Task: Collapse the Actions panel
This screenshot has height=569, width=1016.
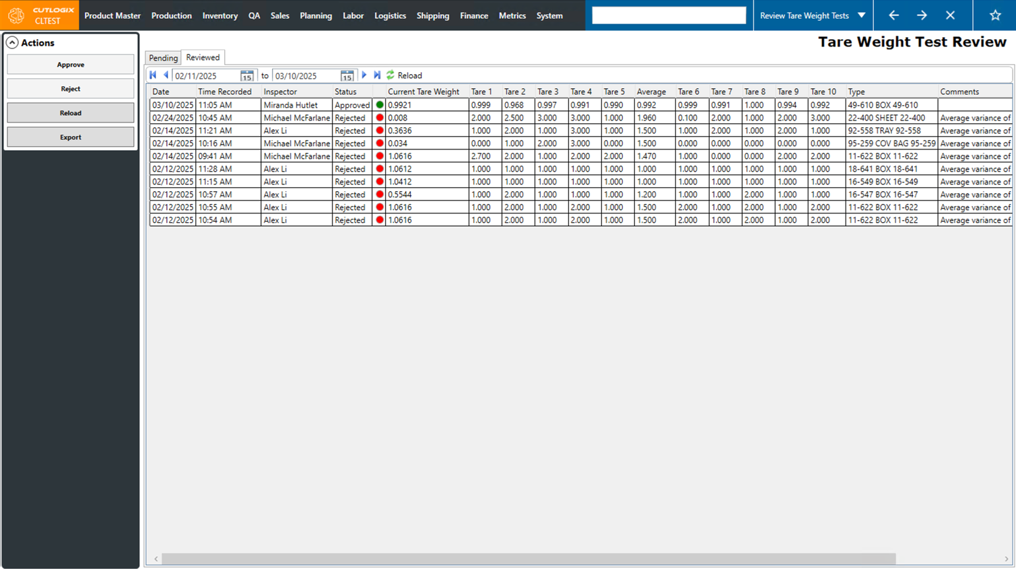Action: 12,42
